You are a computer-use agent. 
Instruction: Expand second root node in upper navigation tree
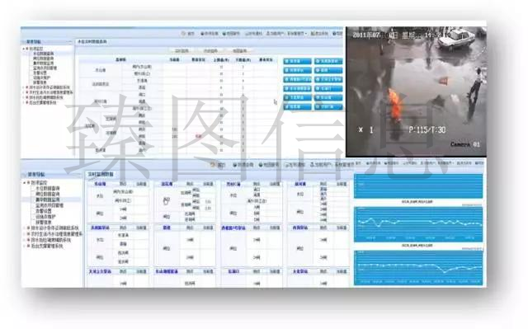(24, 87)
